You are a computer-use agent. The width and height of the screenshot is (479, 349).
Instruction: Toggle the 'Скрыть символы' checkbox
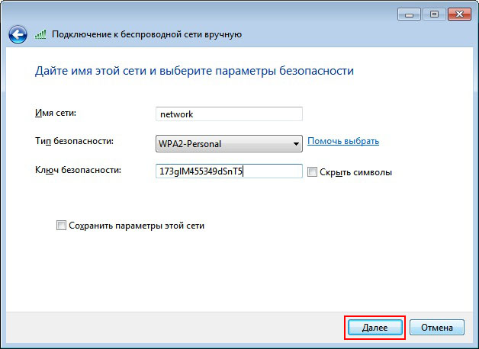[x=313, y=172]
